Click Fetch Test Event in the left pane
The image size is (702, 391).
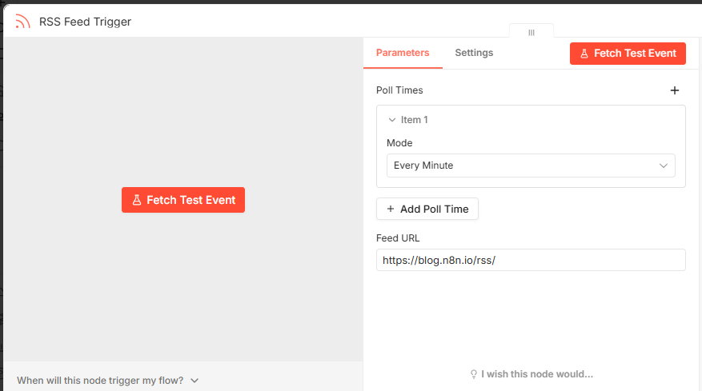click(x=183, y=200)
